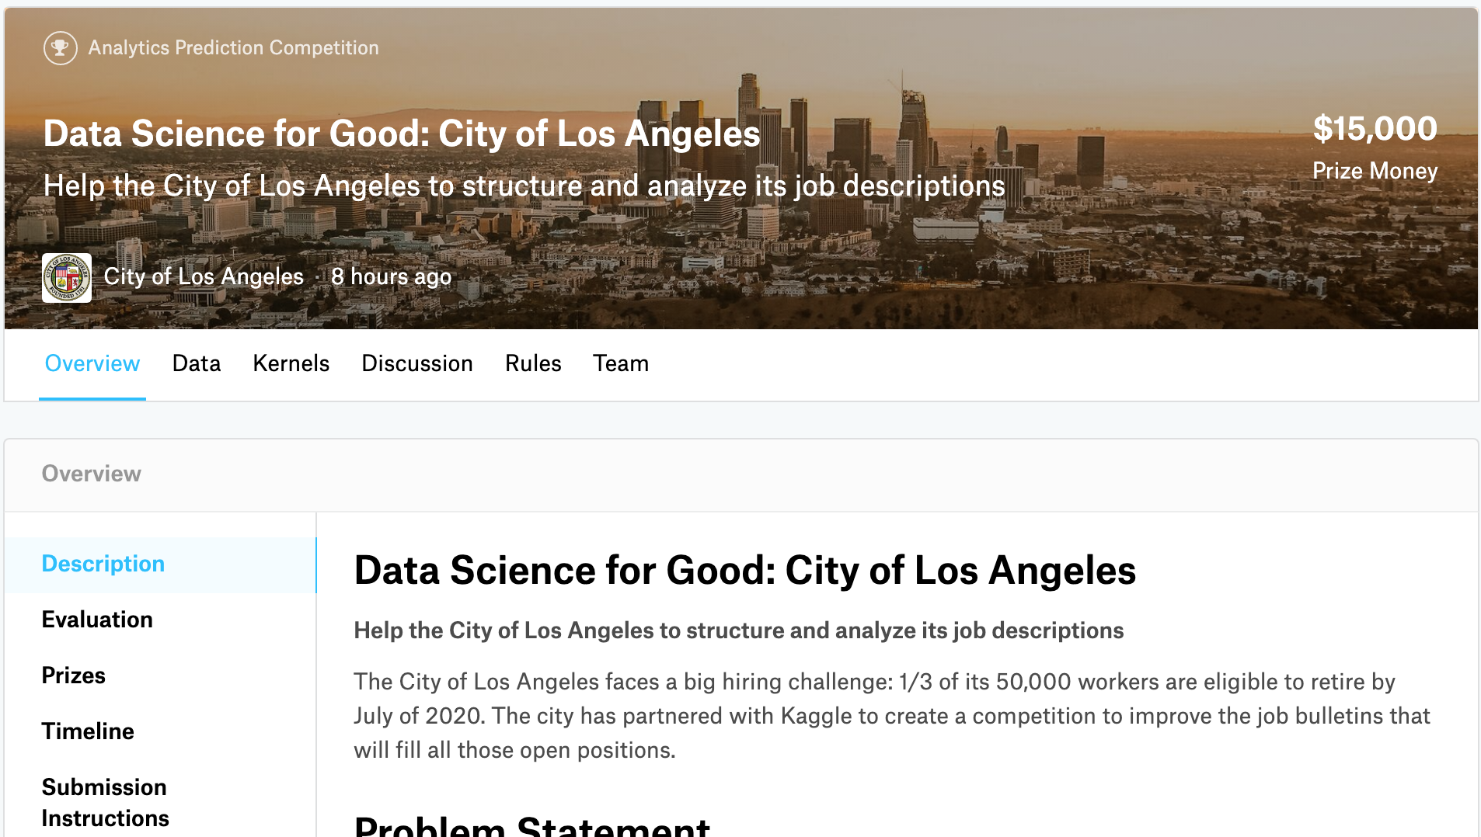1481x837 pixels.
Task: Click the trophy competition icon
Action: [60, 48]
